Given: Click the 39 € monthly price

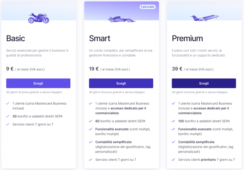Looking at the screenshot, I should [x=177, y=69].
